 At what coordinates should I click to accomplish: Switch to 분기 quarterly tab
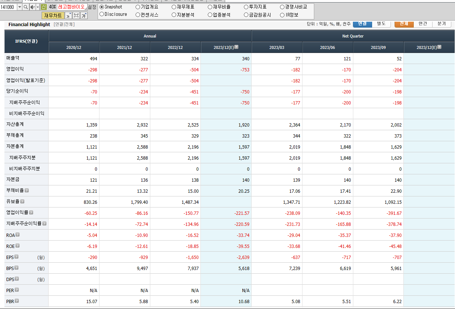[x=442, y=24]
